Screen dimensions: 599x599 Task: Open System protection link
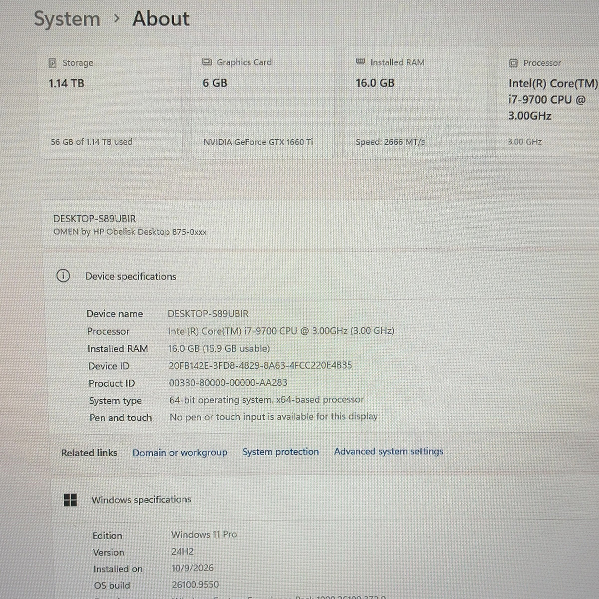[281, 452]
